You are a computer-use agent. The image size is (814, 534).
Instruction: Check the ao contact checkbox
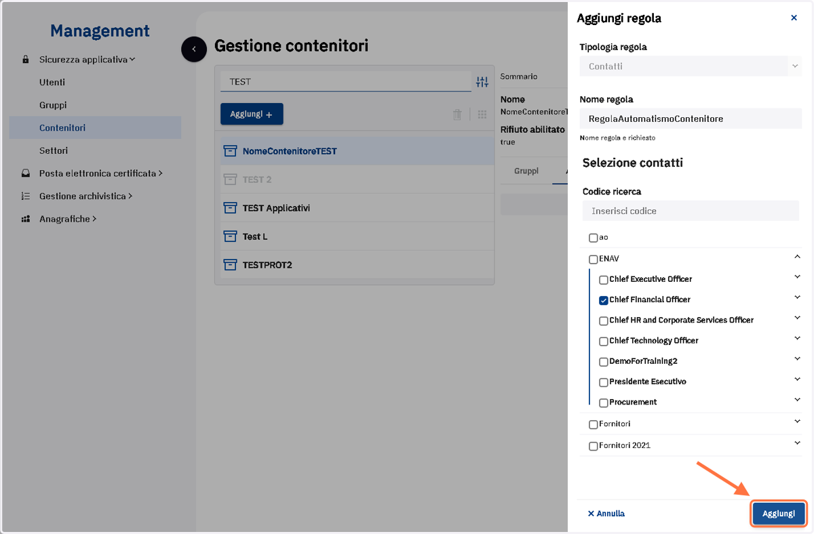[x=594, y=238]
